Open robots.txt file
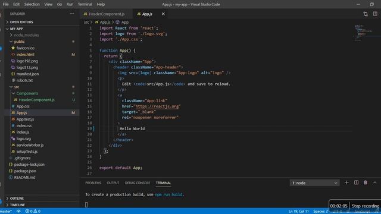This screenshot has height=214, width=381. point(24,80)
